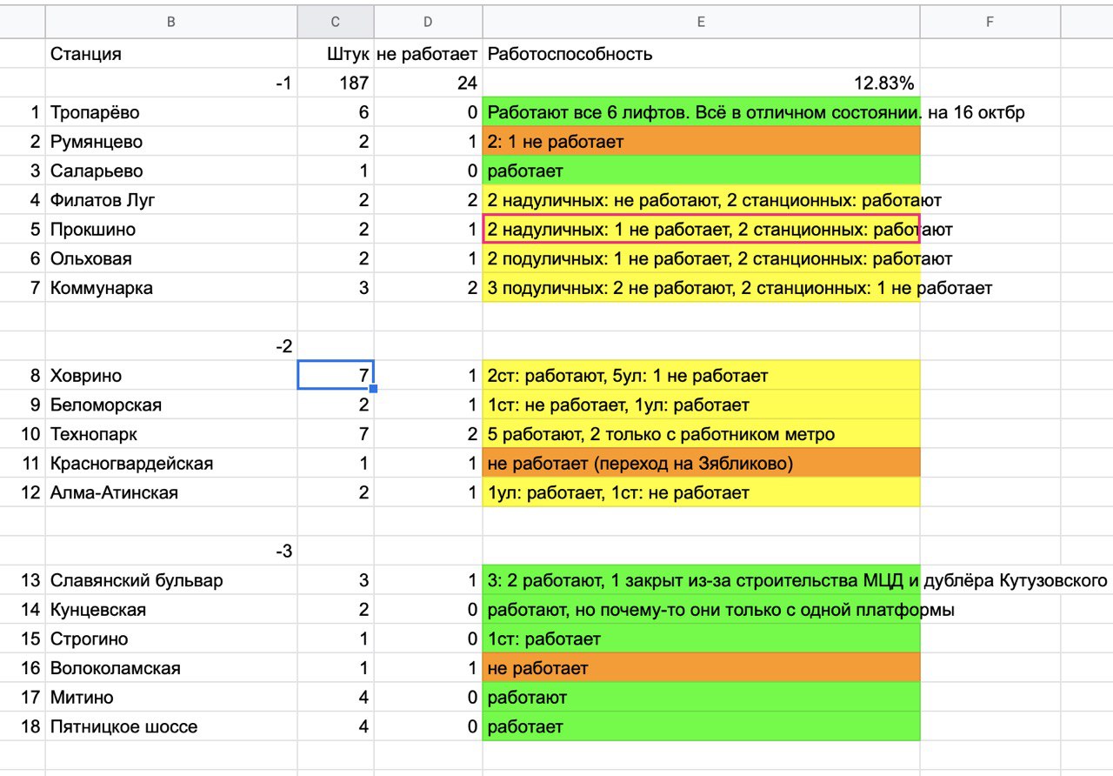Viewport: 1113px width, 776px height.
Task: Select the Ховрино count cell showing 7
Action: 336,376
